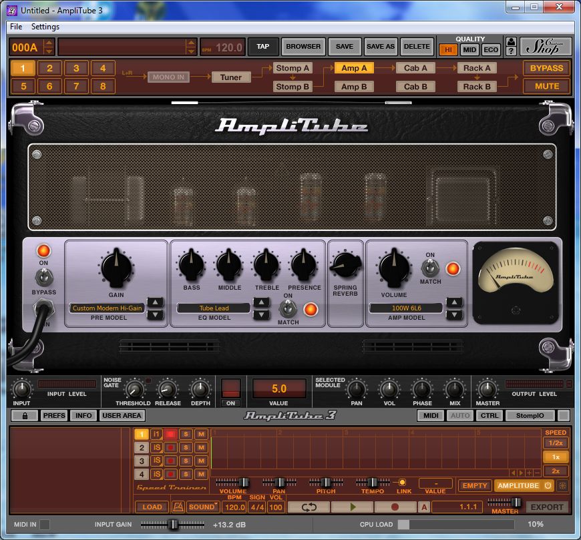Move timeline right with right arrow
Image resolution: width=581 pixels, height=540 pixels.
point(521,473)
